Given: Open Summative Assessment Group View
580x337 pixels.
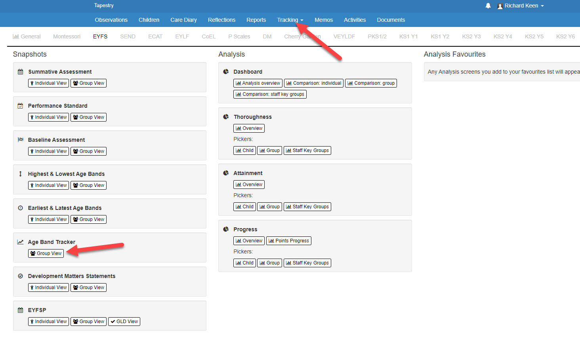Looking at the screenshot, I should [89, 83].
